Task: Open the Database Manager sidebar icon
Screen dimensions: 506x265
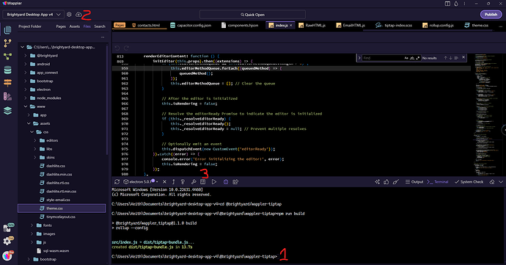Action: pyautogui.click(x=8, y=70)
